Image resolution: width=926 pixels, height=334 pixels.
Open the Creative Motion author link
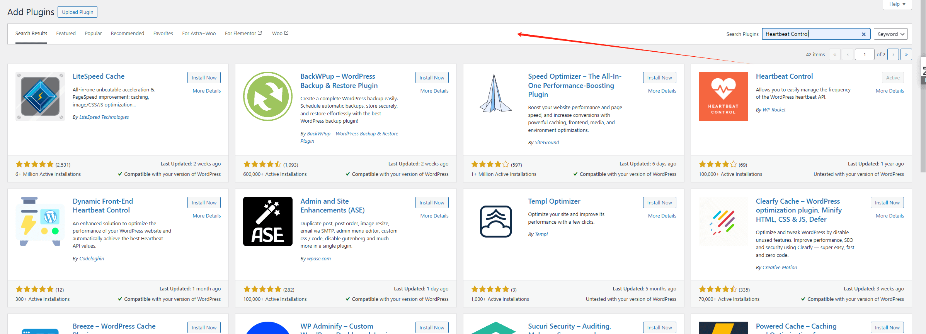(780, 268)
